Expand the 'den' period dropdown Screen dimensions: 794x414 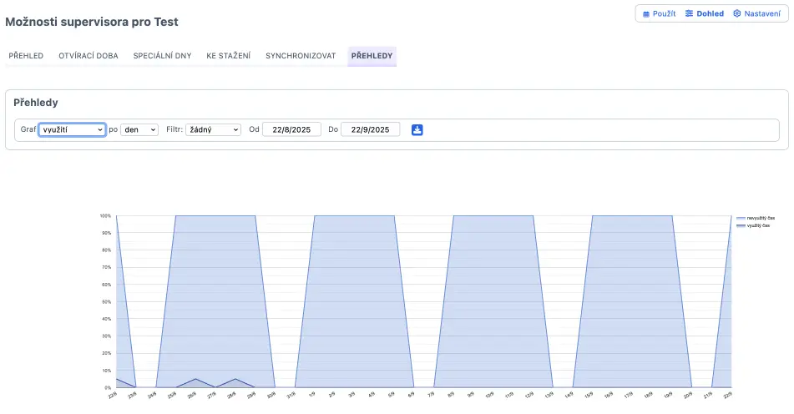[x=139, y=130]
